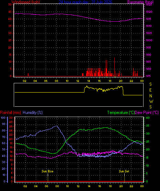Viewport: 160px width, 191px height.
Task: Click the '24 hour graph day : 31 July 2026' title
Action: [85, 2]
